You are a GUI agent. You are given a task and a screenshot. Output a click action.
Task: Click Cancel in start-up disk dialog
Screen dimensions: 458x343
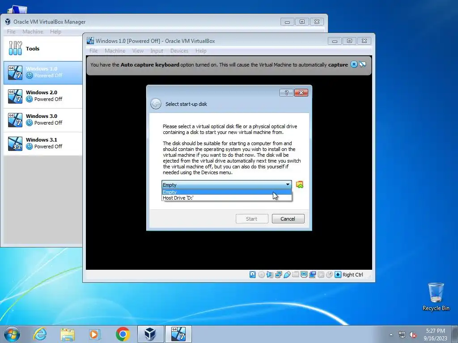click(x=288, y=219)
